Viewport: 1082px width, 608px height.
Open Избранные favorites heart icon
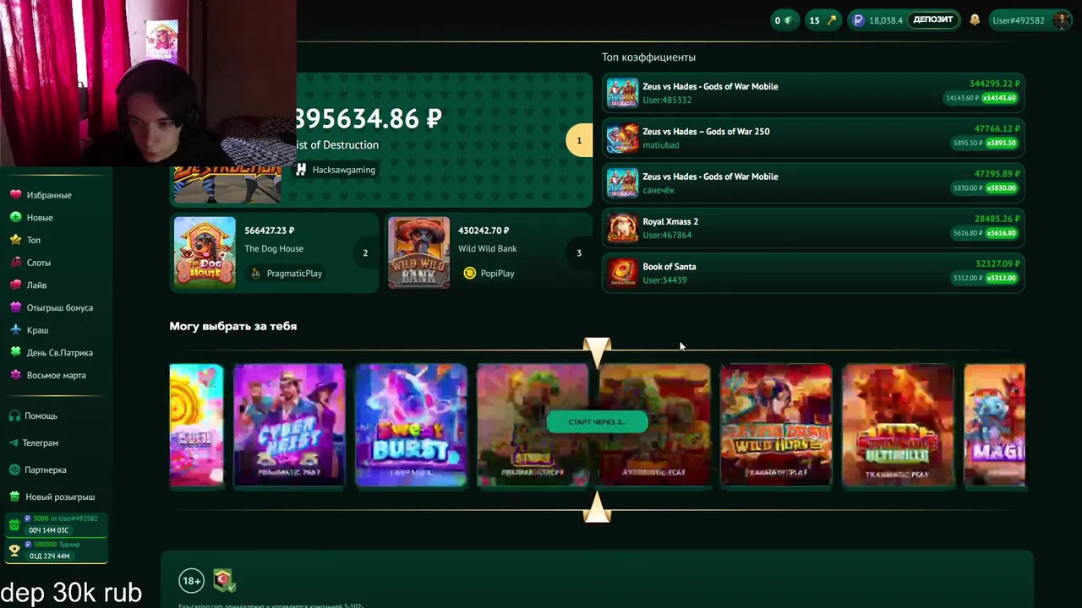pos(15,195)
